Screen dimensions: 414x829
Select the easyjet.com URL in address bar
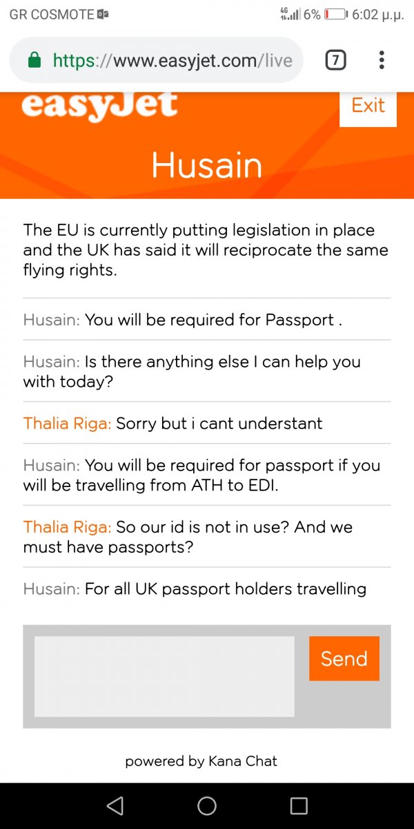tap(172, 61)
